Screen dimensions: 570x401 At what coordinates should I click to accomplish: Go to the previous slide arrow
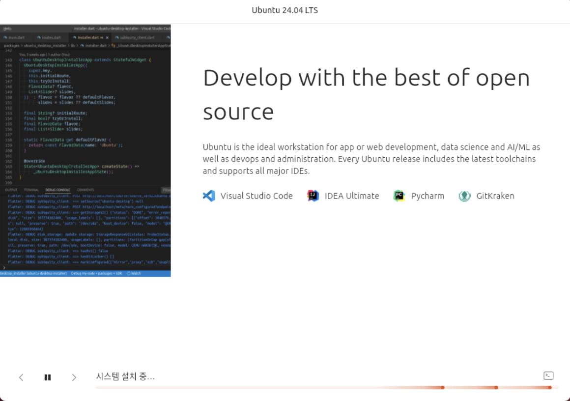[x=21, y=377]
